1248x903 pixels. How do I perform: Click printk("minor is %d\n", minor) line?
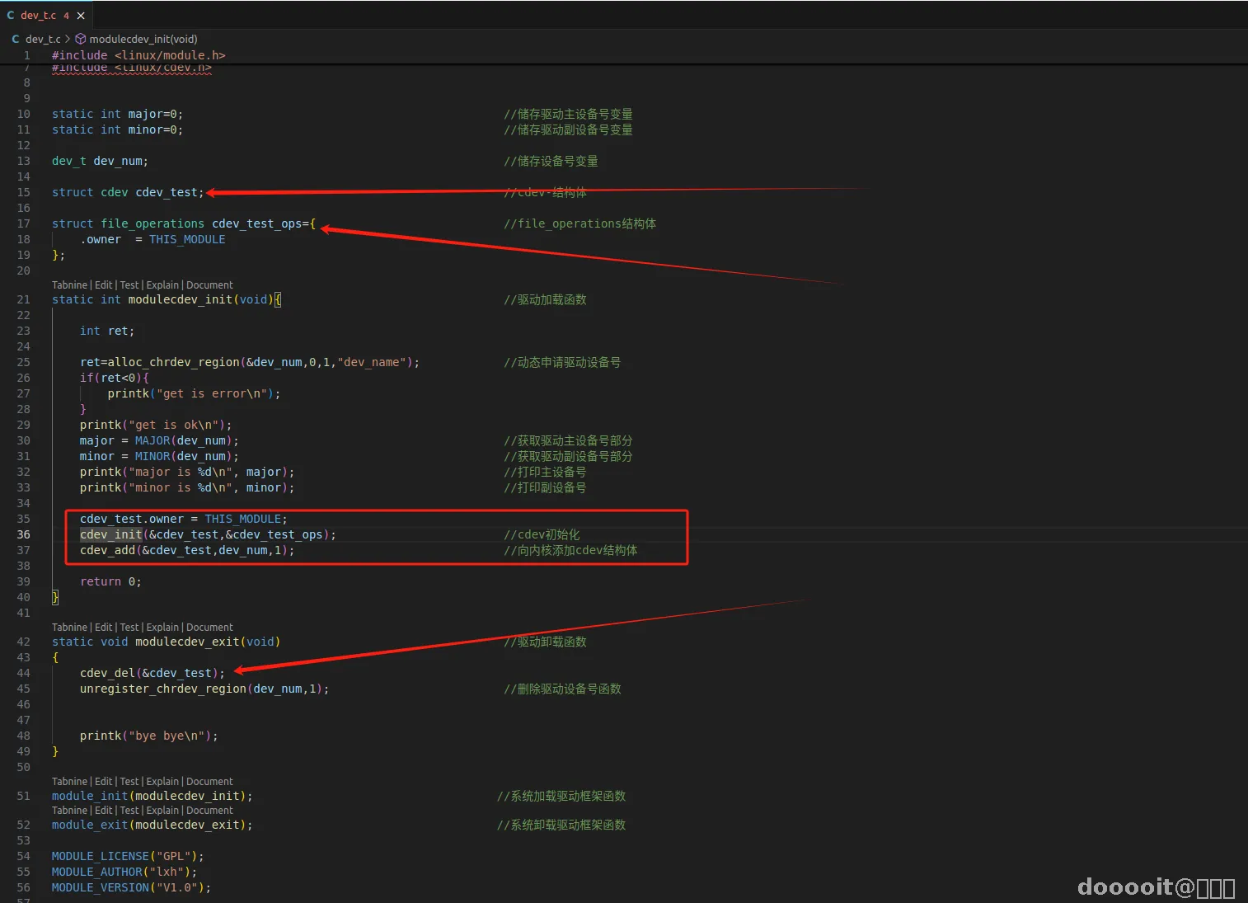187,487
